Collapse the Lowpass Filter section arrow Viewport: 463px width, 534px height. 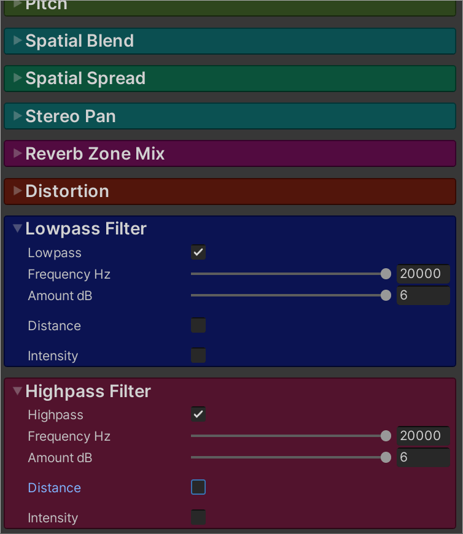[x=17, y=229]
